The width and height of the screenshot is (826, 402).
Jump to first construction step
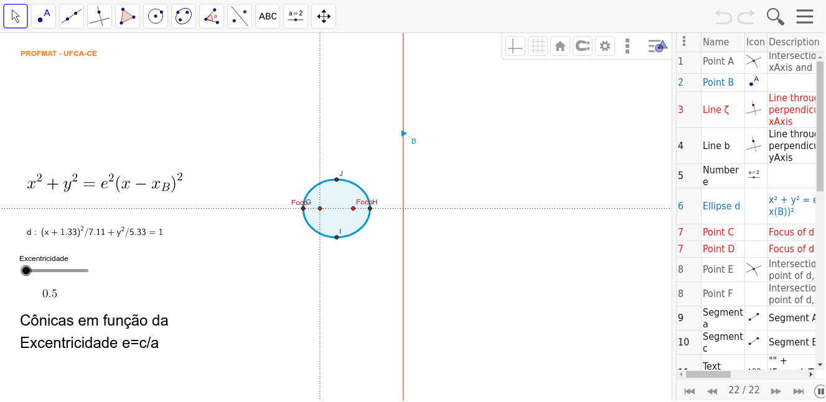tap(690, 391)
